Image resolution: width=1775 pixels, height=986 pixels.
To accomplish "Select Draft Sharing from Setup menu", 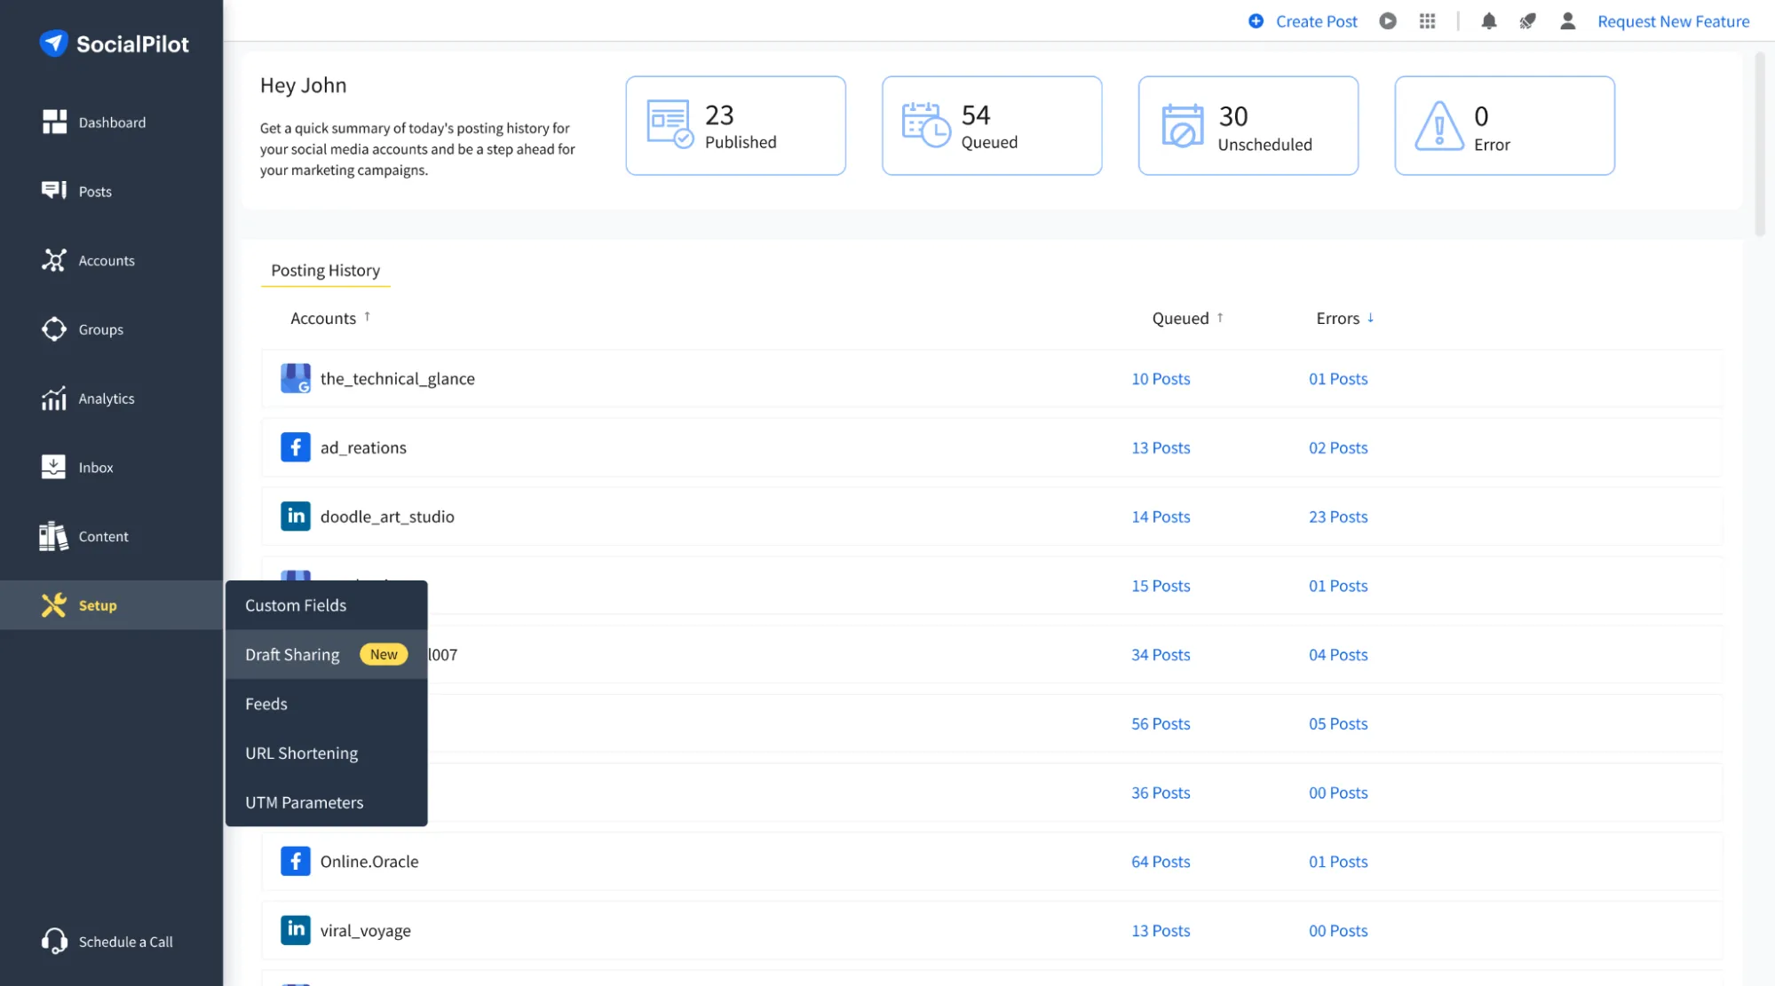I will (292, 654).
